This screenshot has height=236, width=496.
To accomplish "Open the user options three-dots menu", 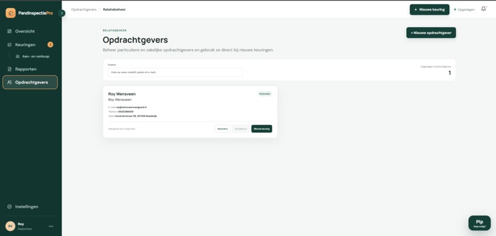I will pyautogui.click(x=51, y=226).
